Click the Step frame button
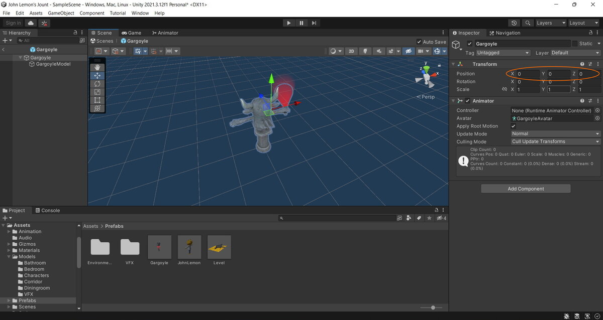Screen dimensions: 603x320 314,23
